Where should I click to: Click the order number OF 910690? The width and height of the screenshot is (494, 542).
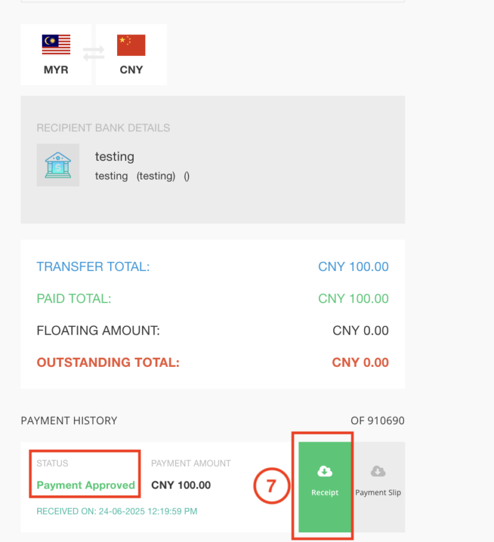pos(378,421)
